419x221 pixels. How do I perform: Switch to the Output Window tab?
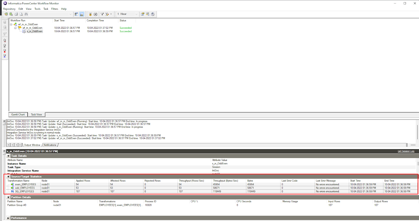click(32, 145)
